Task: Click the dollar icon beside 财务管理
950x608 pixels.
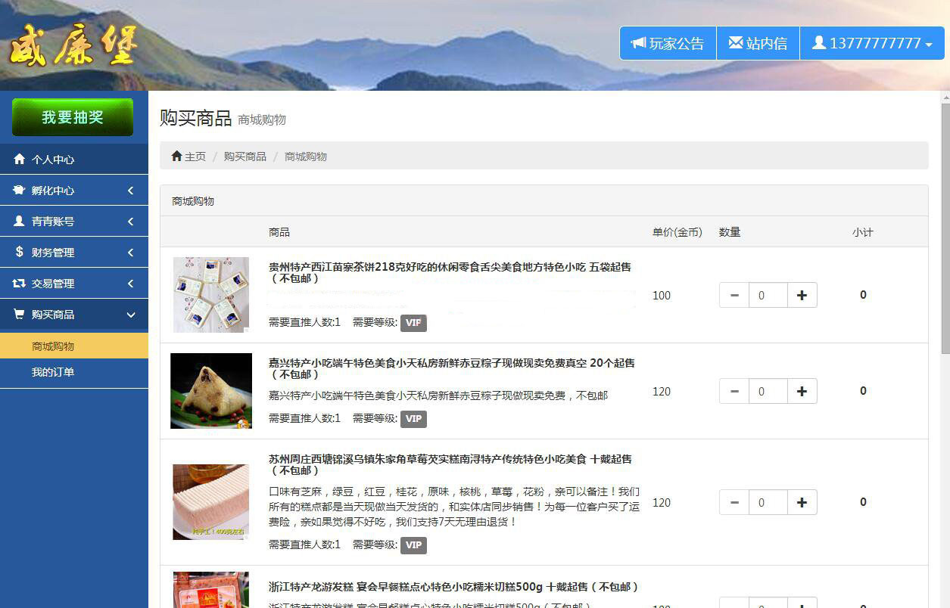Action: [x=20, y=252]
